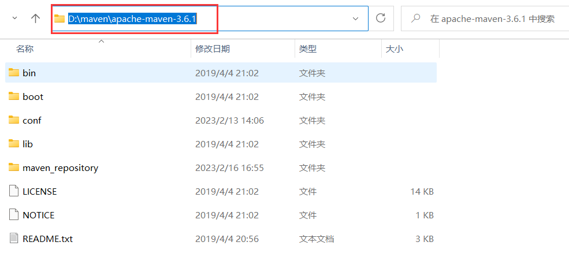Click conf modified date 2023/2/13 14:06
Screen dimensions: 569x253
click(x=229, y=121)
